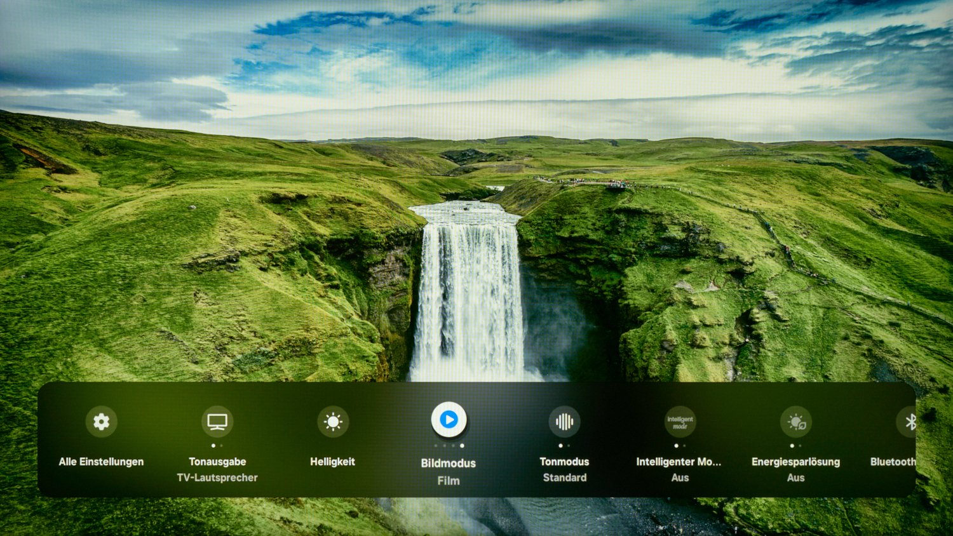This screenshot has width=953, height=536.
Task: Select the highlighted Bildmodus play icon
Action: pyautogui.click(x=449, y=420)
